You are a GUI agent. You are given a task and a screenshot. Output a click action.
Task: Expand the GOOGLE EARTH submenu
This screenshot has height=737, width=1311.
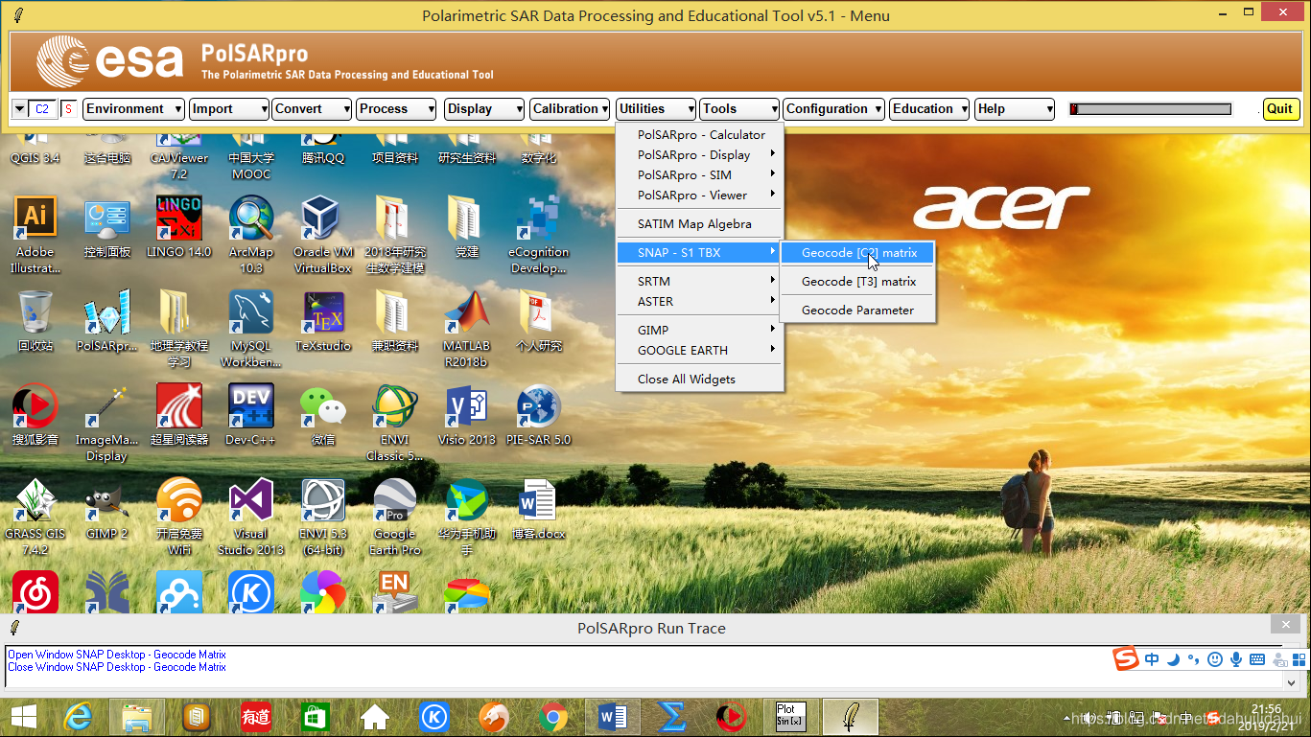700,351
